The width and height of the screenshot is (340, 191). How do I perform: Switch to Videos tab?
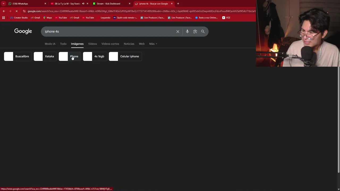pyautogui.click(x=92, y=44)
